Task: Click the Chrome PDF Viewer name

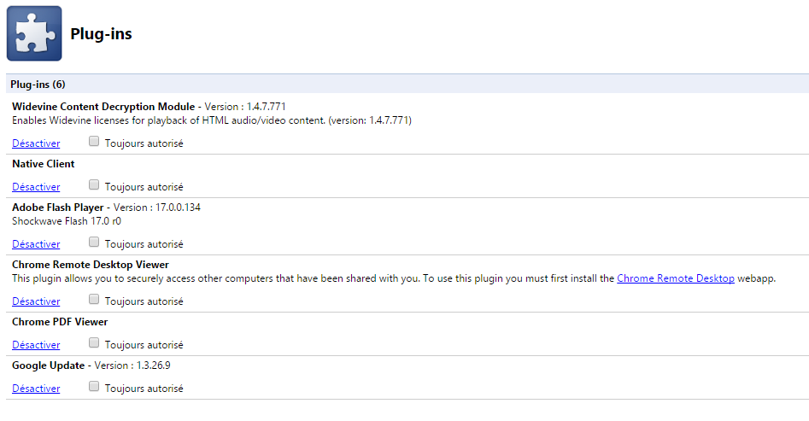Action: 60,322
